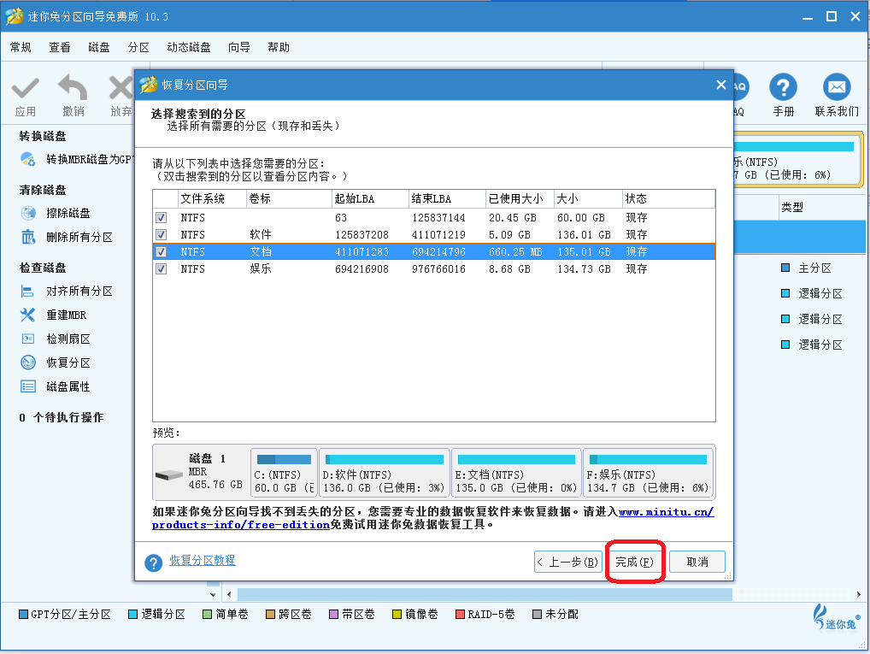This screenshot has width=870, height=654.
Task: Open the 动态磁盘 menu
Action: click(189, 47)
